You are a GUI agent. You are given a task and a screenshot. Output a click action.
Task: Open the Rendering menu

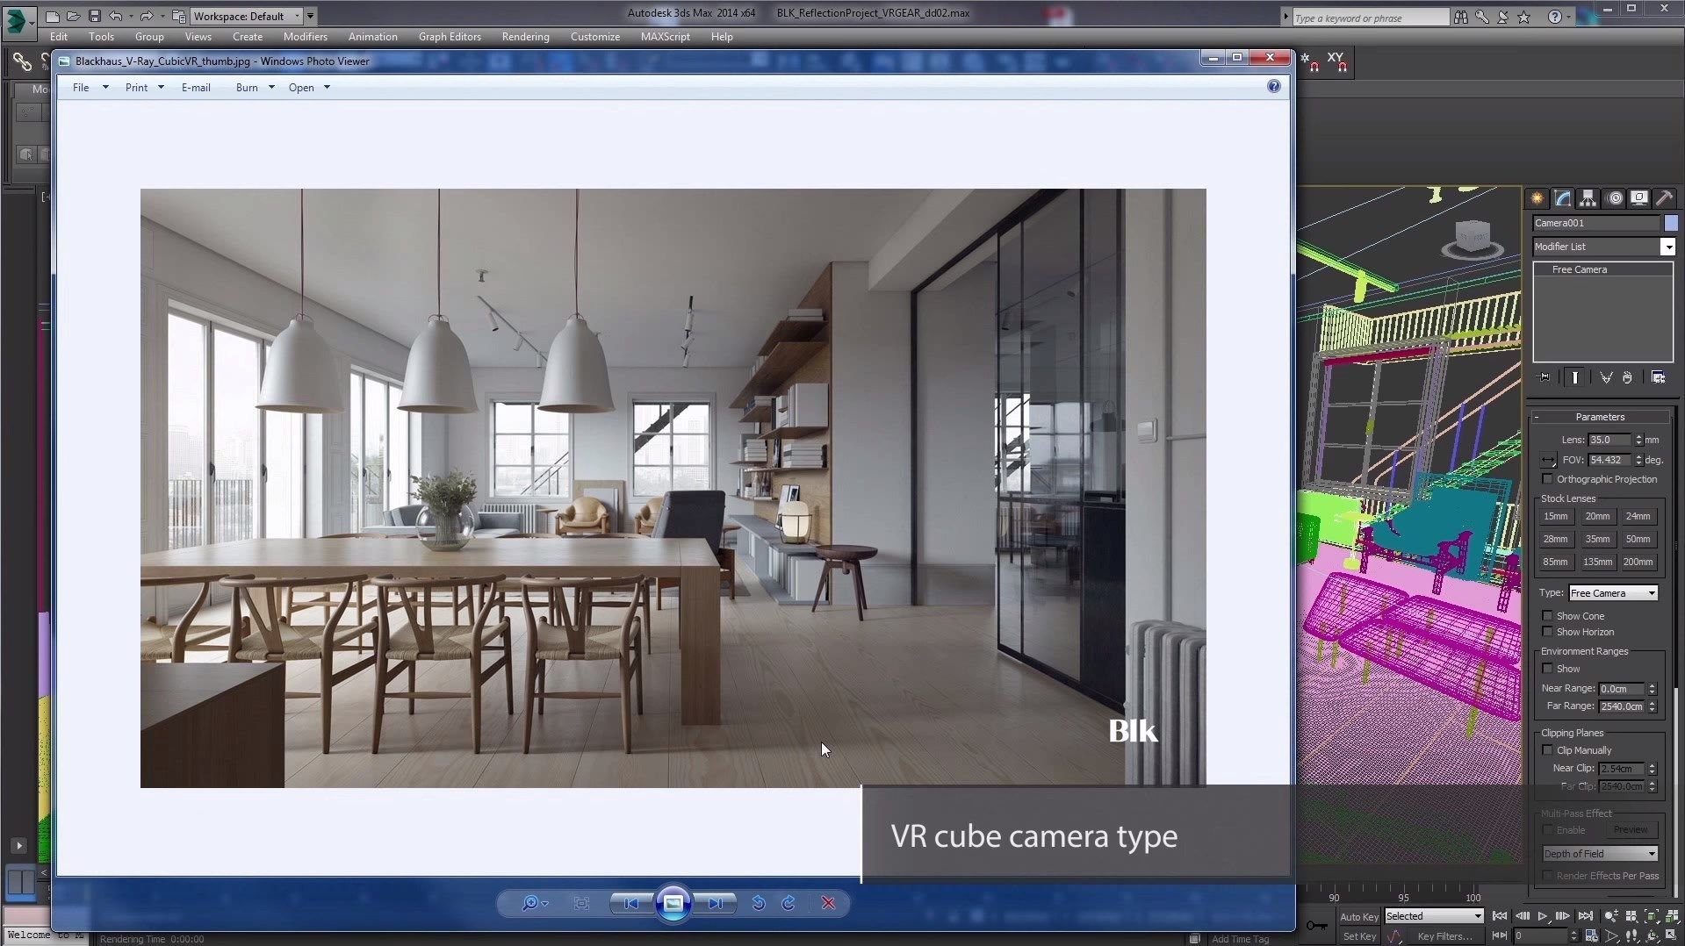[x=525, y=37]
